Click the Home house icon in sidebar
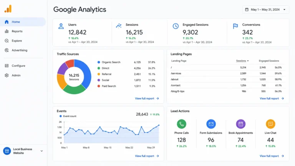Viewport: 295px width, 166px height. coord(7,22)
